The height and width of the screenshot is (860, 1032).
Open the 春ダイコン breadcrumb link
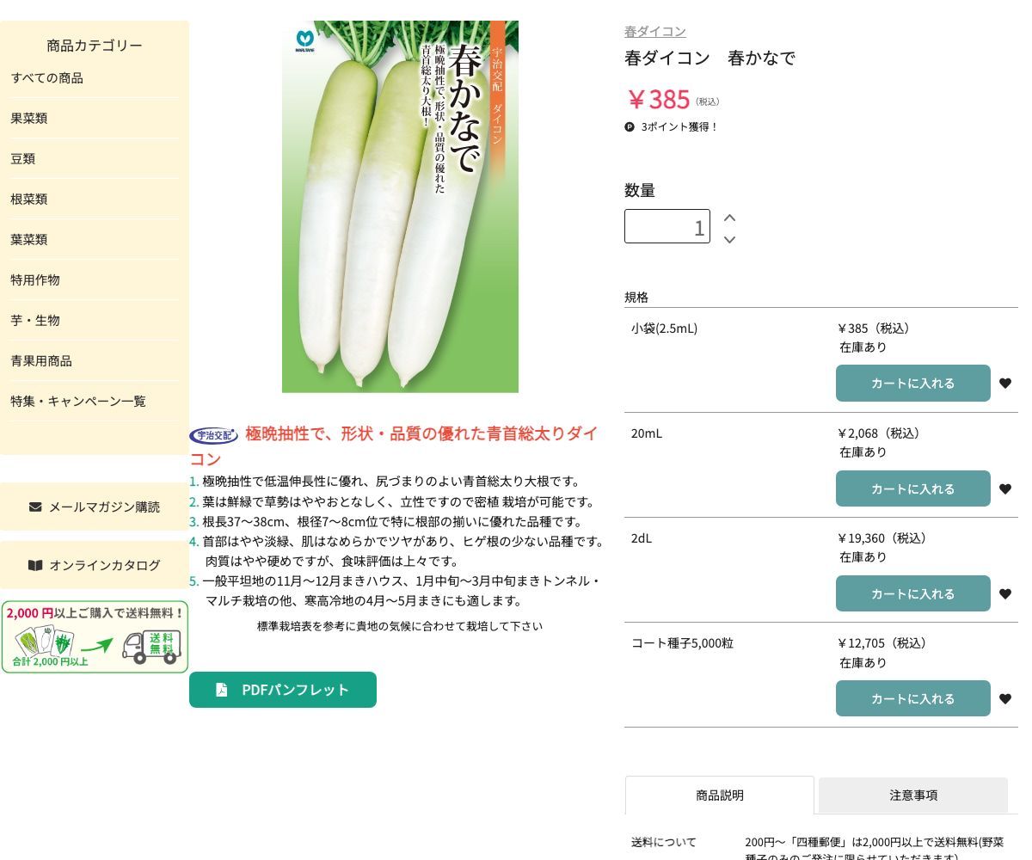pyautogui.click(x=655, y=31)
